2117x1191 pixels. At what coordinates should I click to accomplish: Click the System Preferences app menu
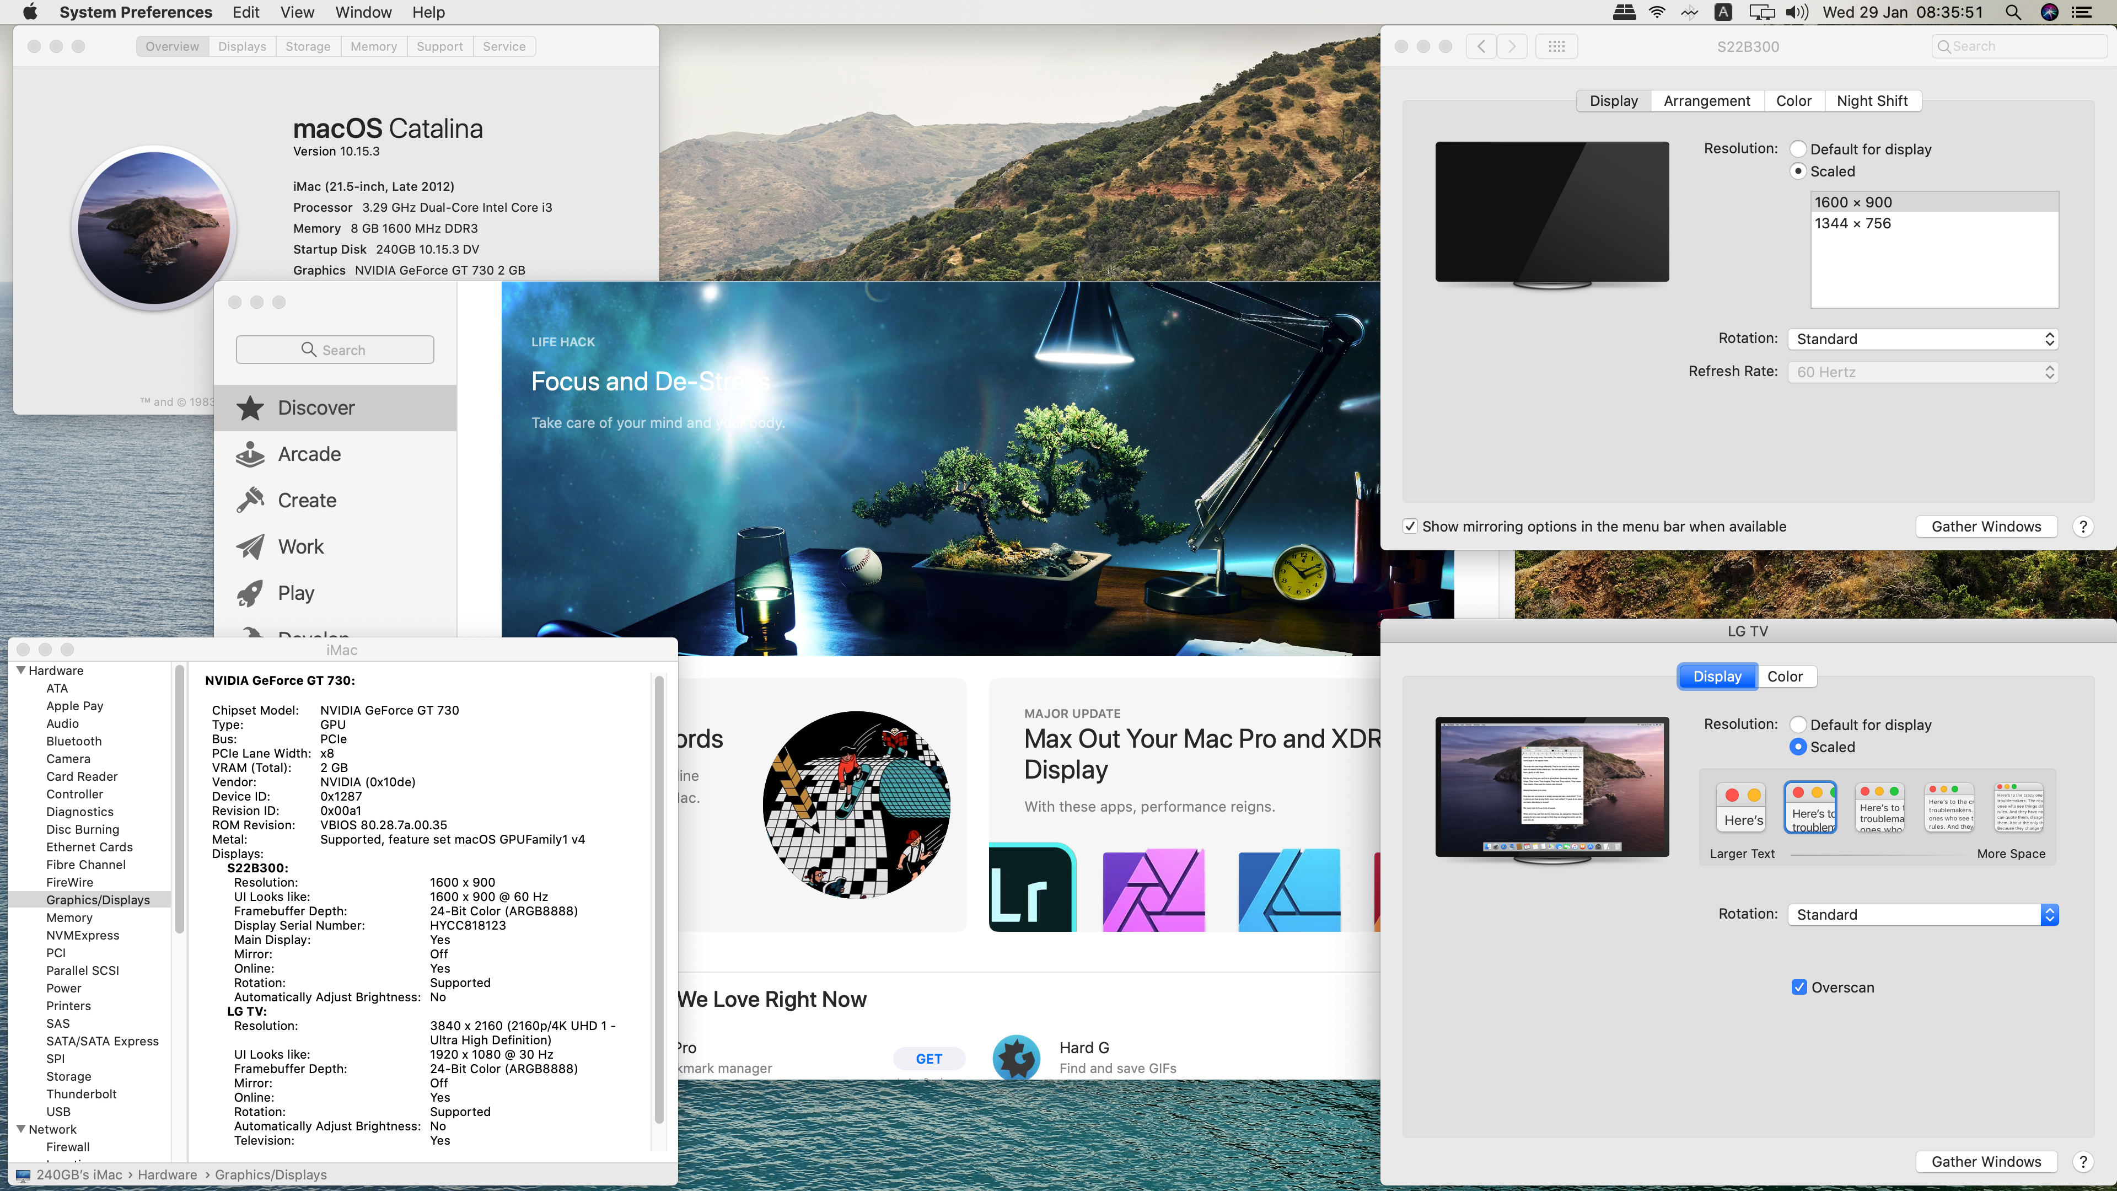click(136, 12)
